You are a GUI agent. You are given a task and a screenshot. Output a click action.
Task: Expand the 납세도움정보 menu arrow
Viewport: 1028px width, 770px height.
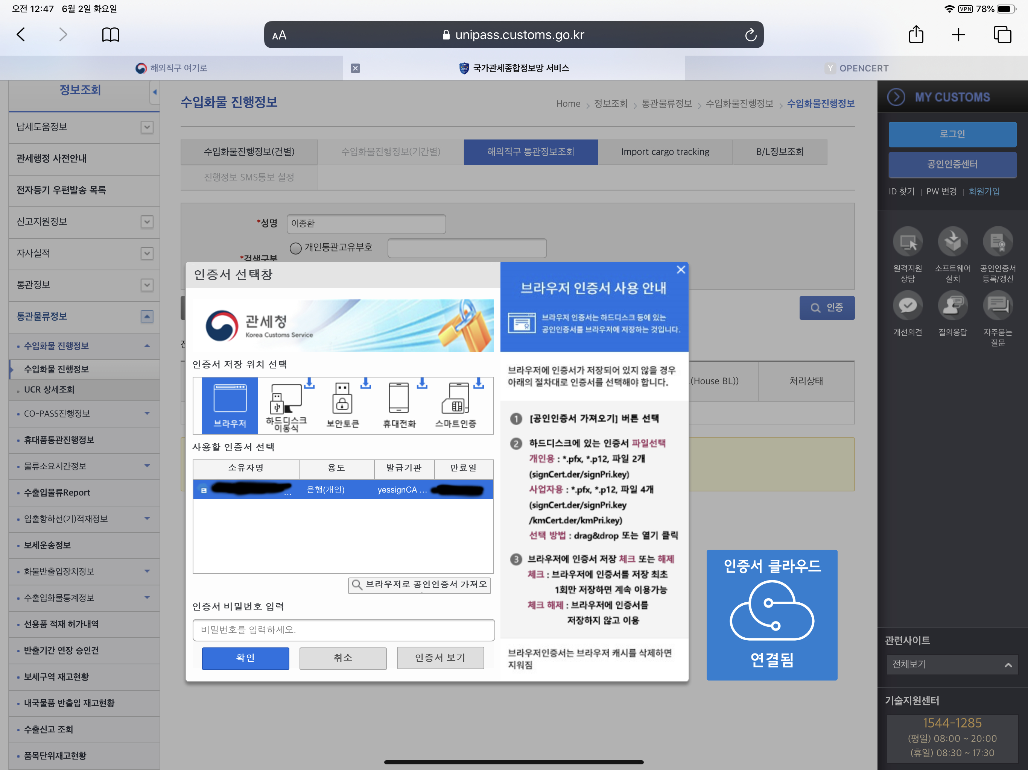tap(147, 127)
